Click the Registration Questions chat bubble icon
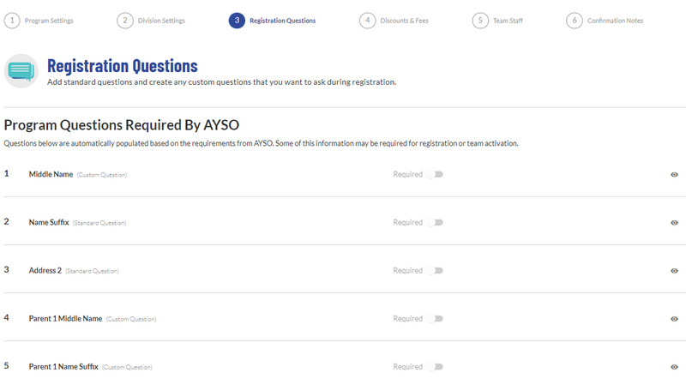This screenshot has height=379, width=686. (21, 70)
